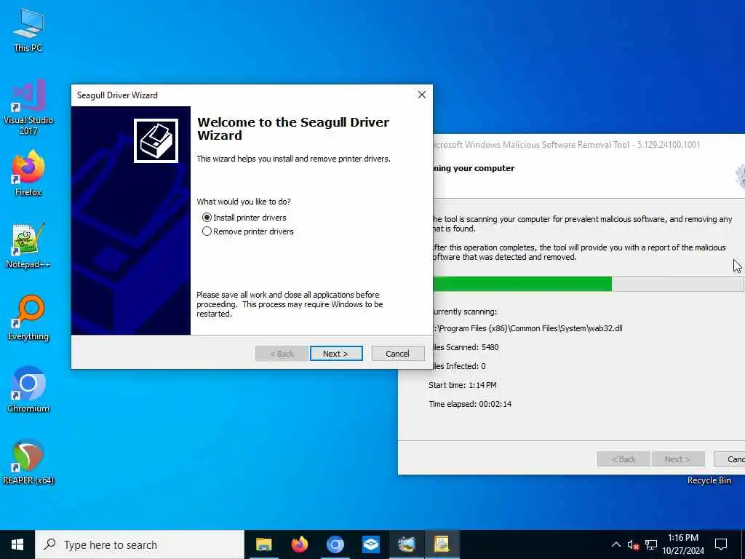The width and height of the screenshot is (745, 559).
Task: Select Remove printer drivers option
Action: coord(248,231)
